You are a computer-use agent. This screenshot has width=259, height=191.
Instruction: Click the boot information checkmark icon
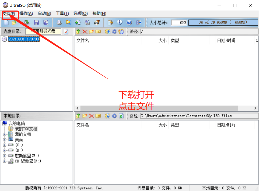click(66, 31)
